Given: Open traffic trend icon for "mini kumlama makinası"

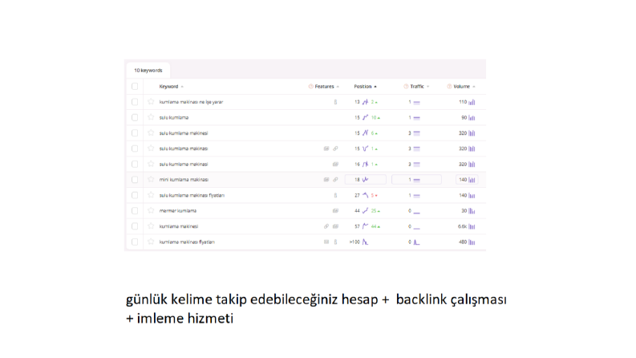Looking at the screenshot, I should click(416, 180).
